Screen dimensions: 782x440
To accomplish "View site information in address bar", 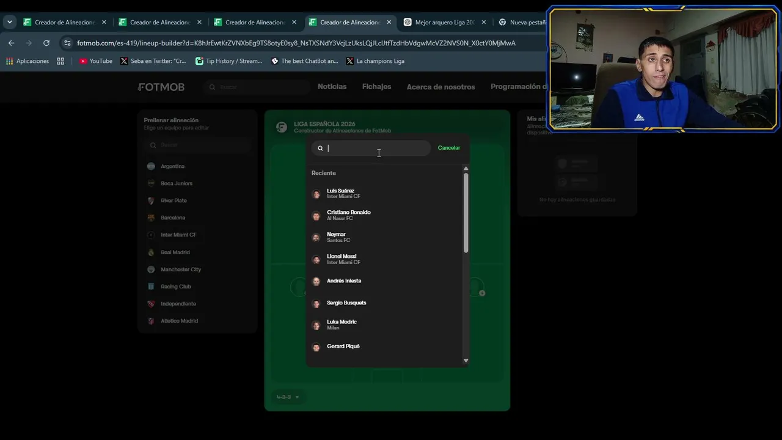I will click(67, 43).
